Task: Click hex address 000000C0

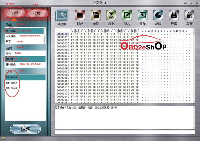Action: (x=63, y=72)
